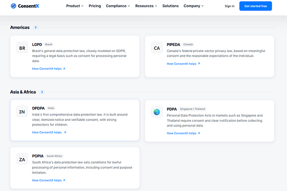Click the arrow icon beside DPDPA's help link
Screen dimensions: 287x191
click(65, 132)
